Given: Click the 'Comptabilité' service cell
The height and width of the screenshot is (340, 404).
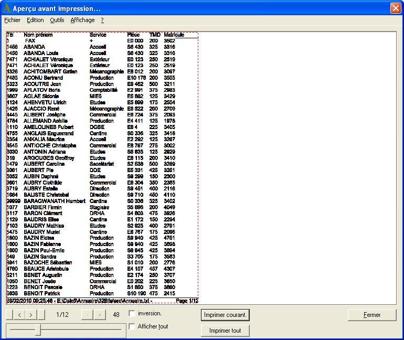Looking at the screenshot, I should [x=103, y=90].
